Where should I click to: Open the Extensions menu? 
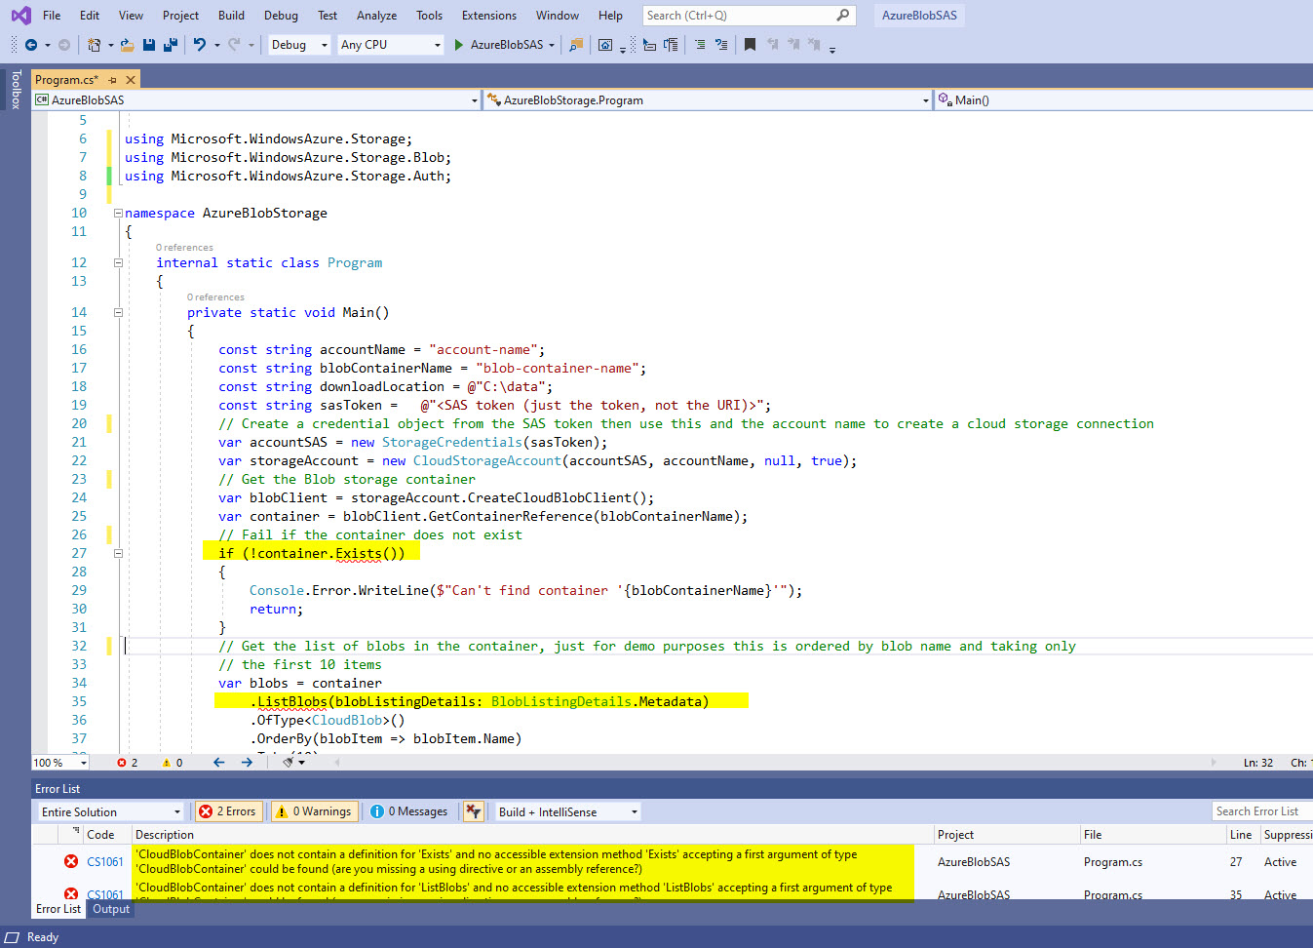(489, 16)
